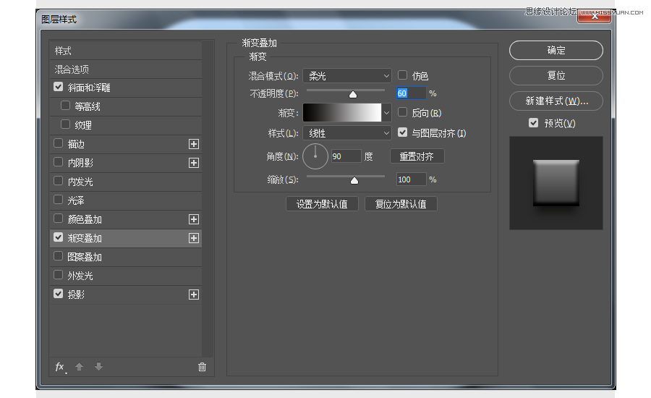Toggle the 仿色 dither checkbox
This screenshot has height=398, width=651.
click(402, 75)
